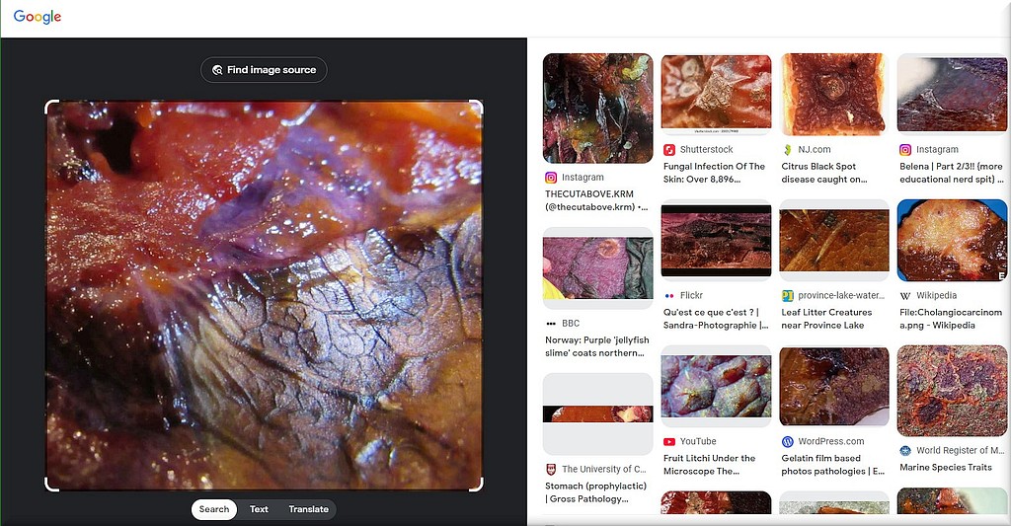Open Leaf Litter Creatures near Province Lake link
Viewport: 1011px width, 526px height.
click(x=826, y=319)
